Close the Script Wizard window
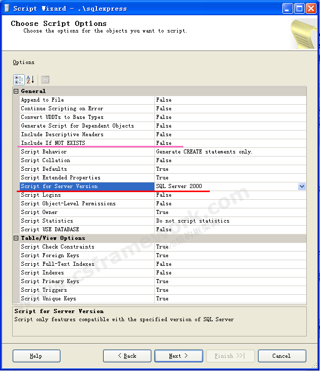 [311, 8]
